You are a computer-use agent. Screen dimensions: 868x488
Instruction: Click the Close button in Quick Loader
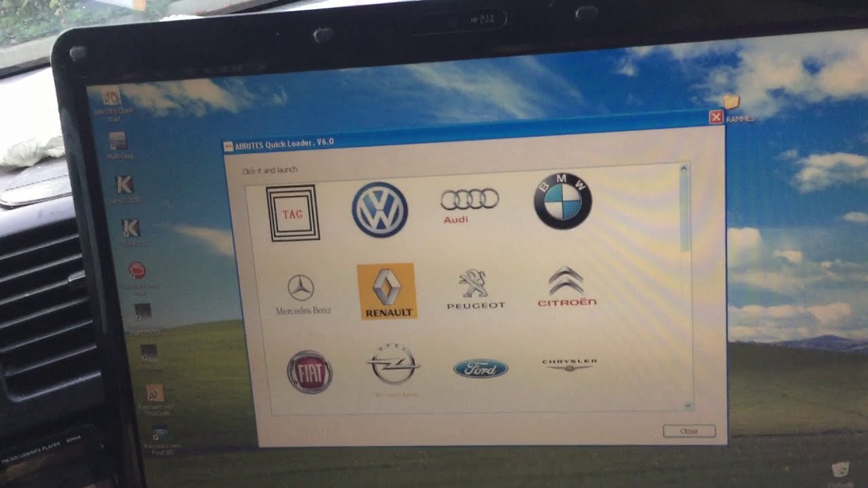[689, 431]
